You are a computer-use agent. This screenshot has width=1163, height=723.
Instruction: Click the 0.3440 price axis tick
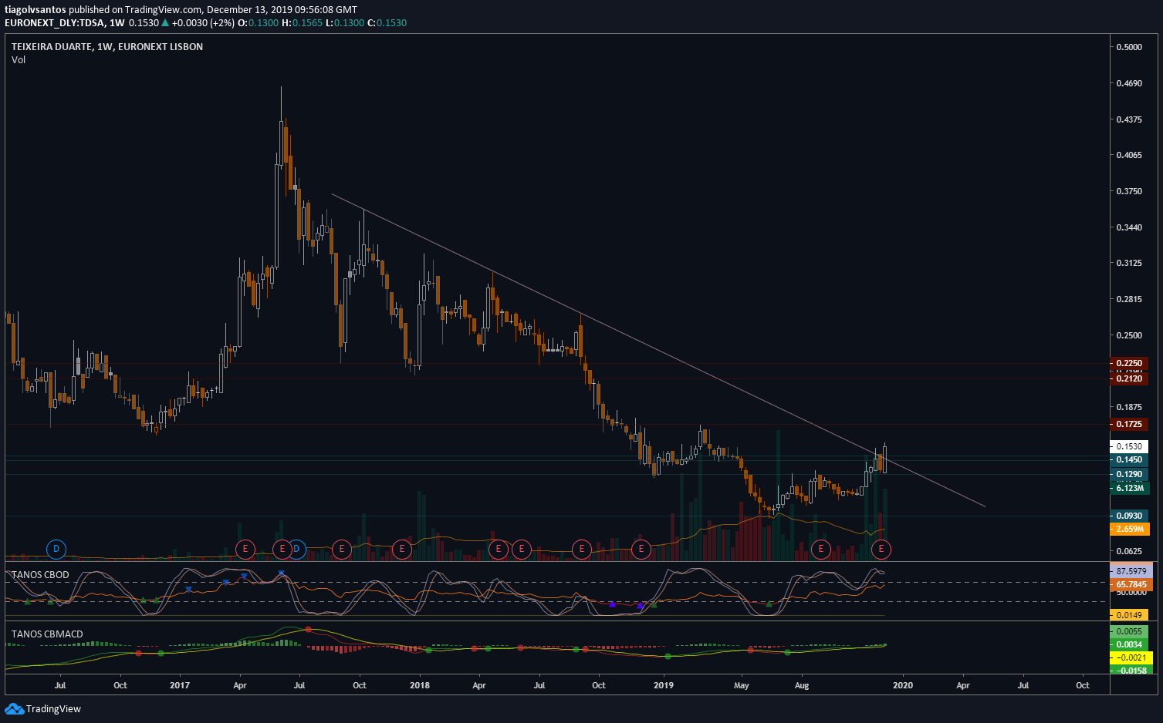tap(1129, 227)
